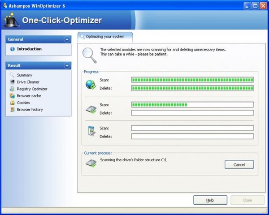Screen dimensions: 269x215
Task: Click the empty registry Delete progress bar
Action: coord(192,136)
